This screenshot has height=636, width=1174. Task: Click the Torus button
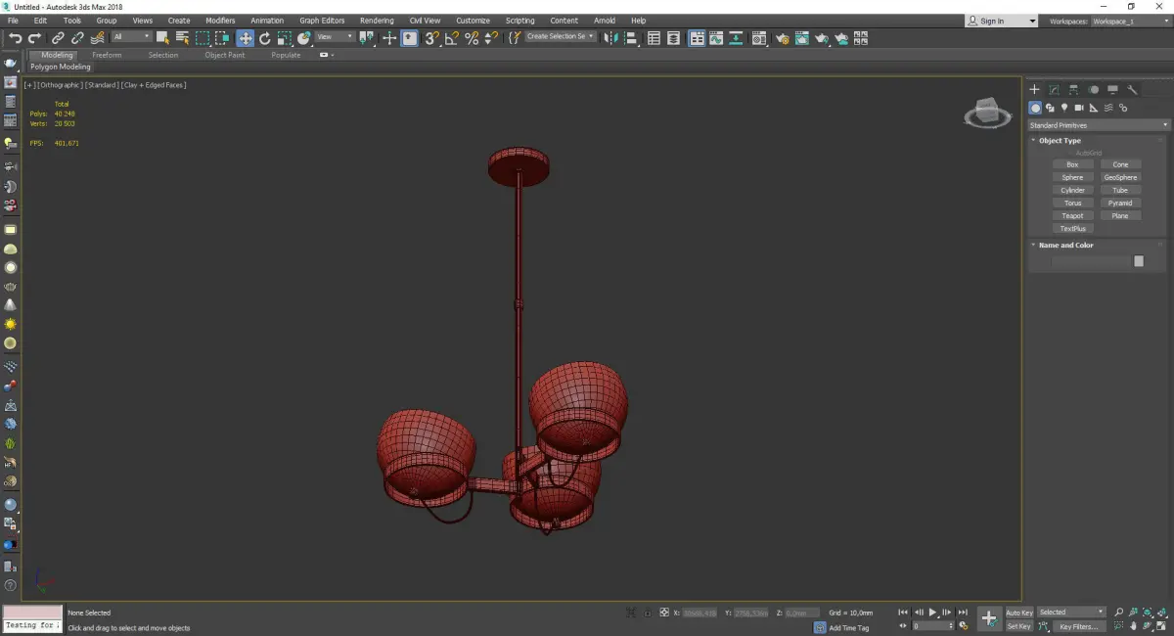pos(1072,203)
